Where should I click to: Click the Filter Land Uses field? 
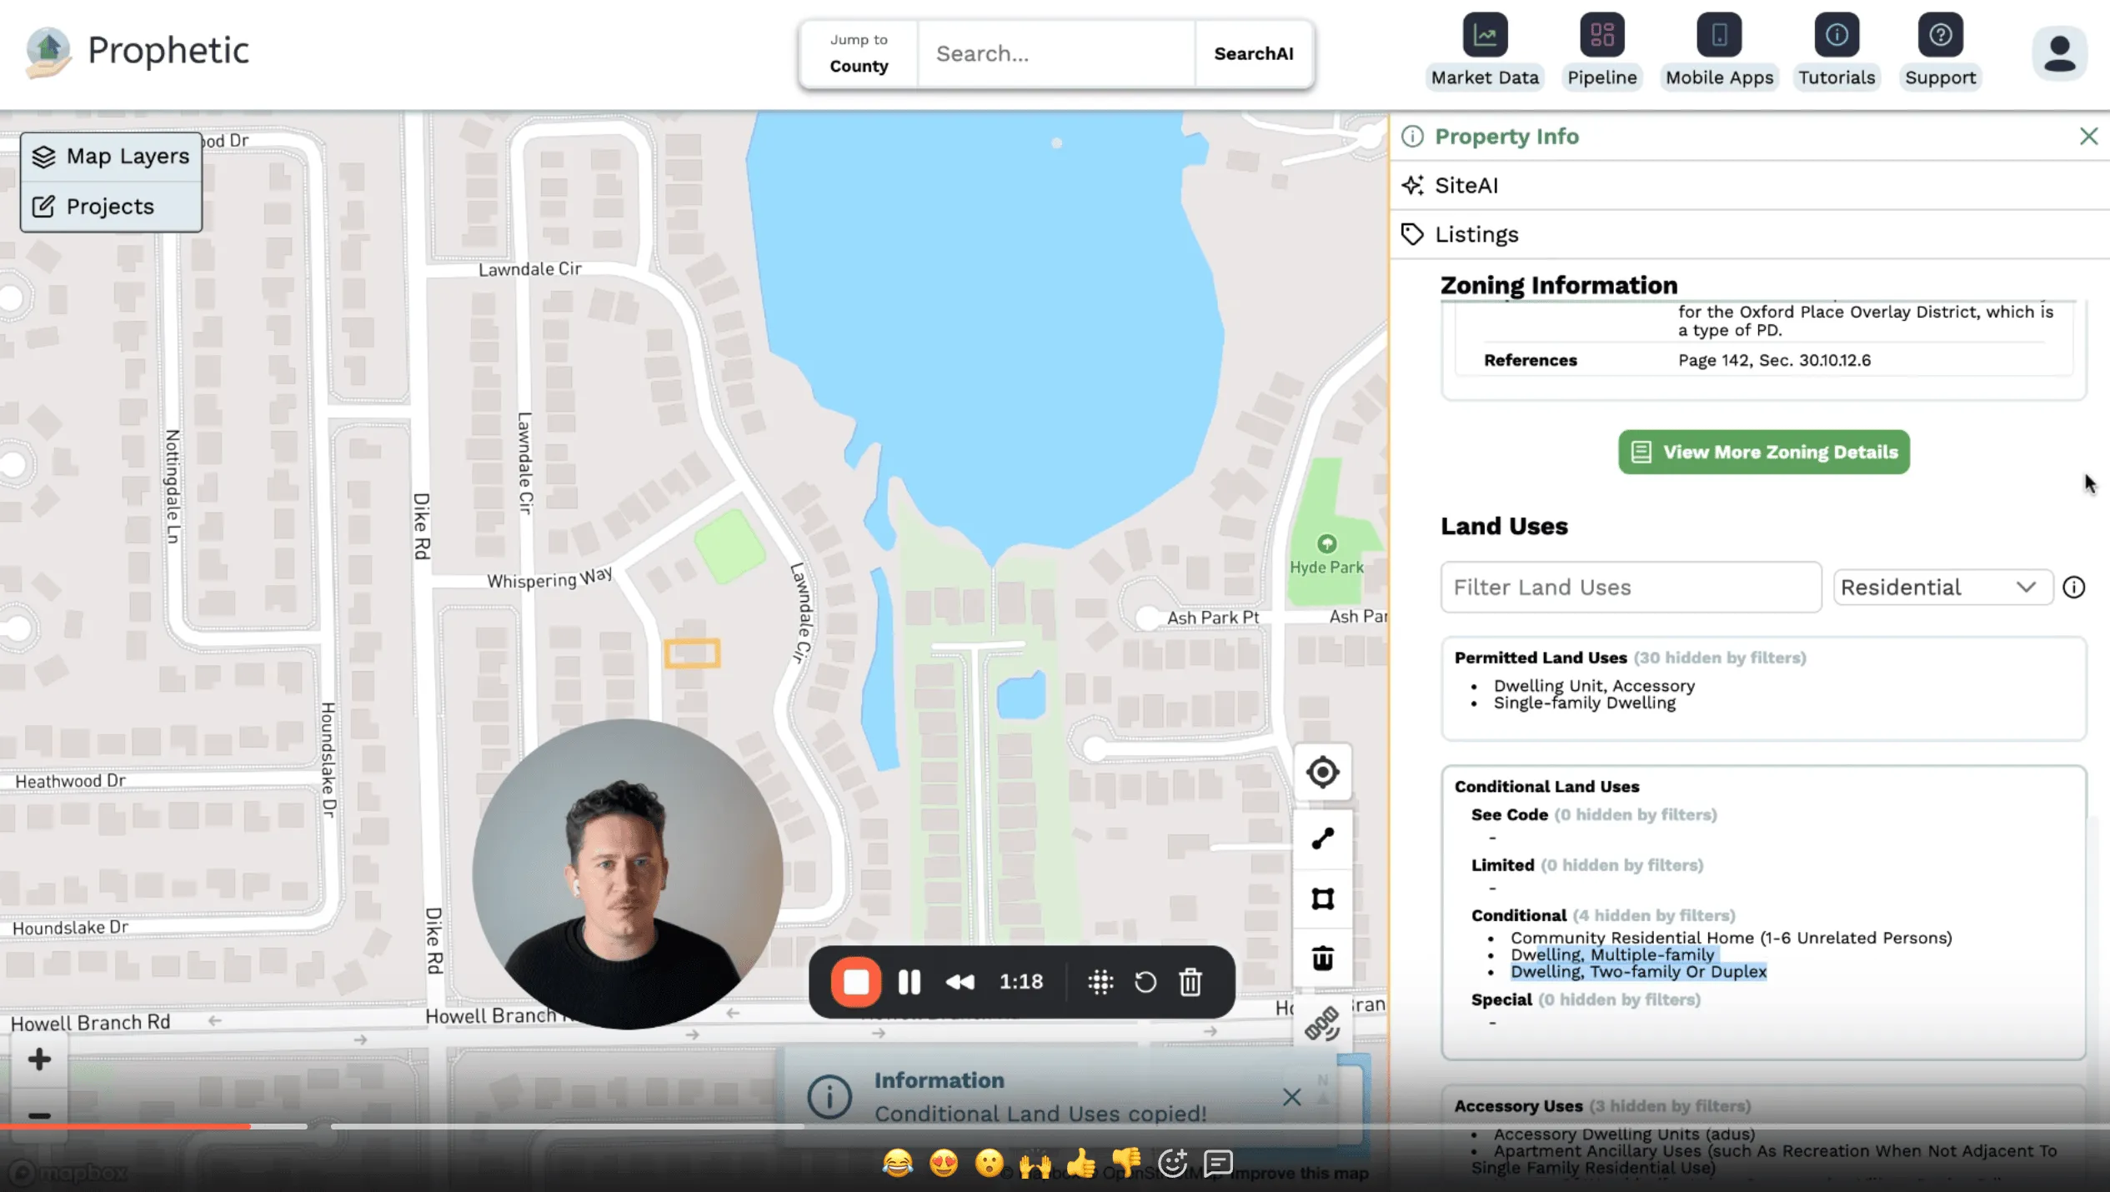click(1630, 588)
